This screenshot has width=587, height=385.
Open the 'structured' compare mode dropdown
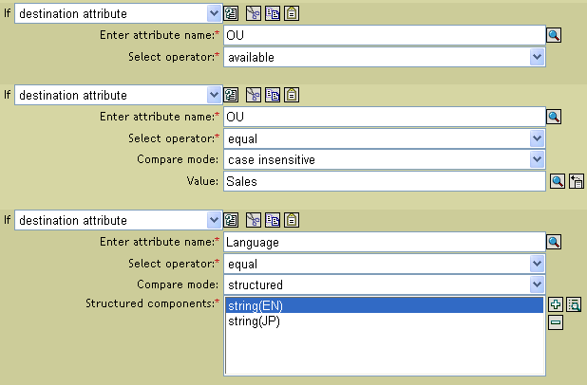(x=538, y=284)
